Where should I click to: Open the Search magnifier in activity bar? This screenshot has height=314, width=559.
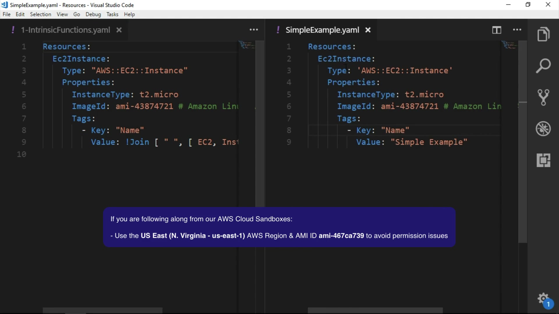coord(543,66)
